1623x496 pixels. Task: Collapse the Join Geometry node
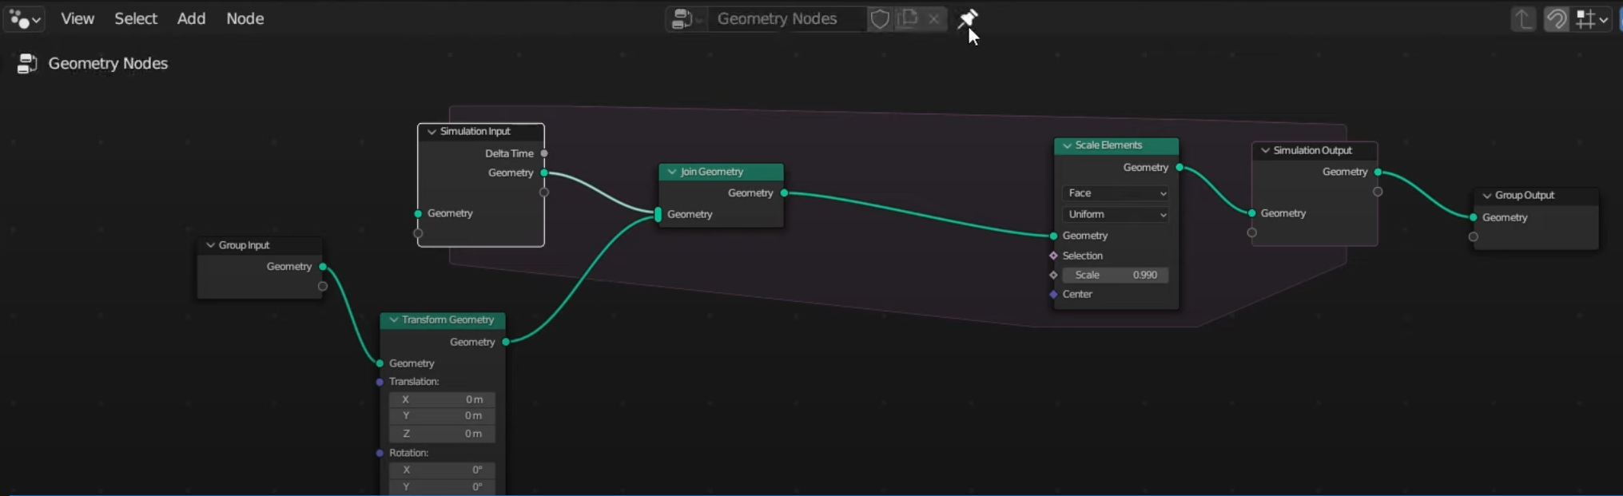click(672, 172)
